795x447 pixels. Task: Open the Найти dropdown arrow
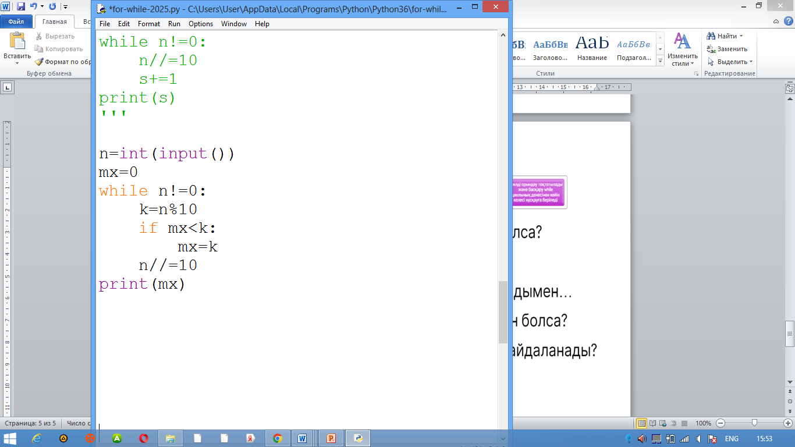tap(741, 36)
